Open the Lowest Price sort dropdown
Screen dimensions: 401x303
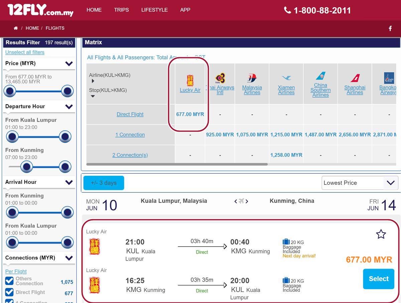click(360, 183)
